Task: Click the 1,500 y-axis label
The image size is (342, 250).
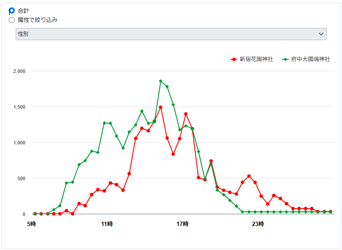Action: (20, 107)
